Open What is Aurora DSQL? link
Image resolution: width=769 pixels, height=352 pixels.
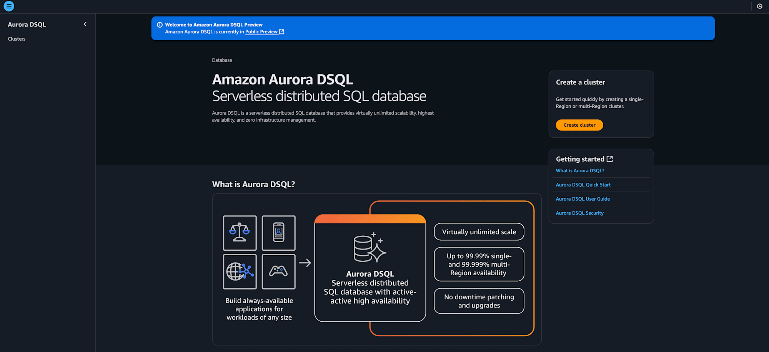pos(580,171)
